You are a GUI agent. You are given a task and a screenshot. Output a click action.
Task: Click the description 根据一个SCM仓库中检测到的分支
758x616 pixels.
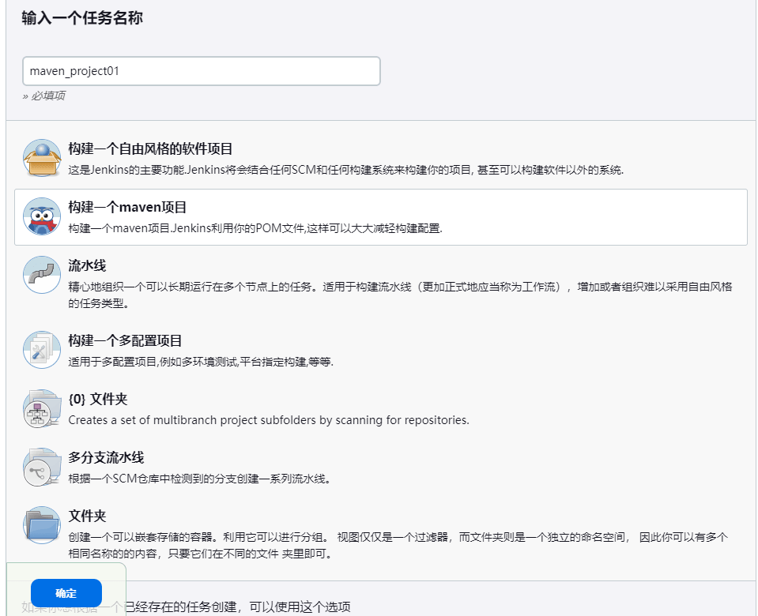point(199,479)
